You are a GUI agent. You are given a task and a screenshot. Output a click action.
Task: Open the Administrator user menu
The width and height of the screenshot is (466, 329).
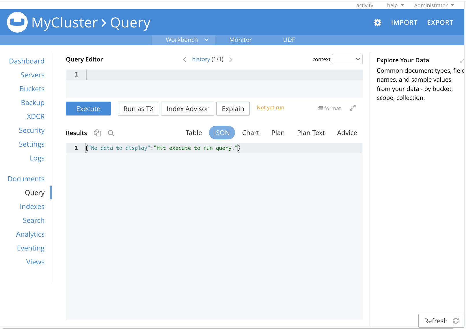434,5
